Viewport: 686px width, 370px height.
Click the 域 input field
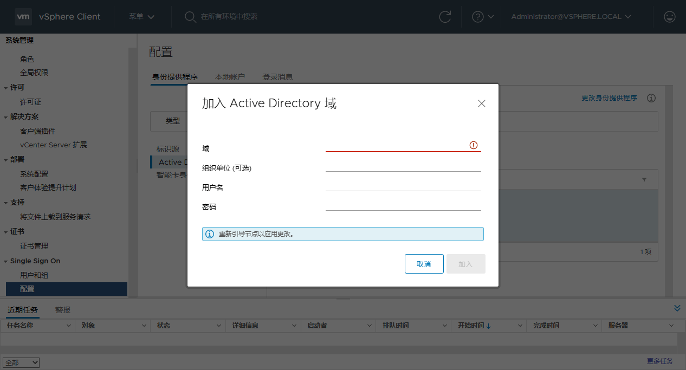click(403, 145)
